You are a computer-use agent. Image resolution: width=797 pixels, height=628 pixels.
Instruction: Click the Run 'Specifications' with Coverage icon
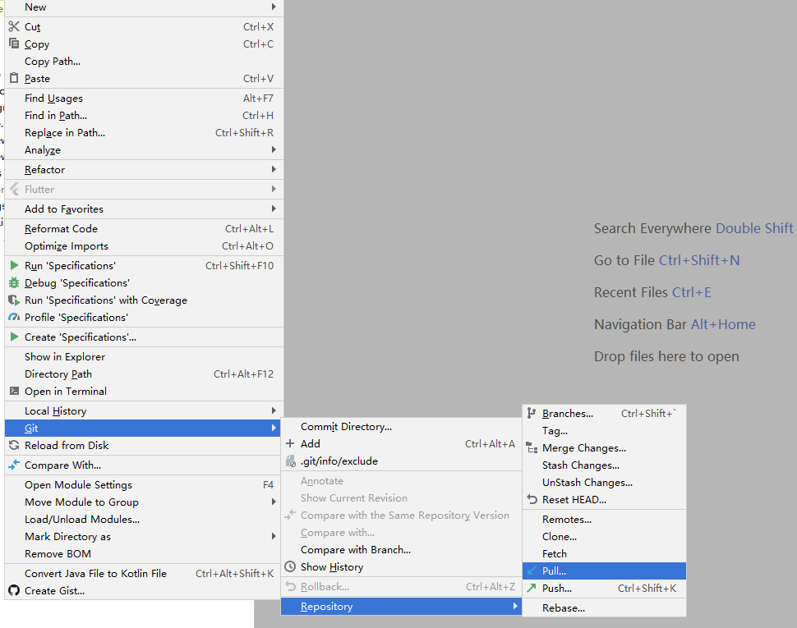click(15, 300)
